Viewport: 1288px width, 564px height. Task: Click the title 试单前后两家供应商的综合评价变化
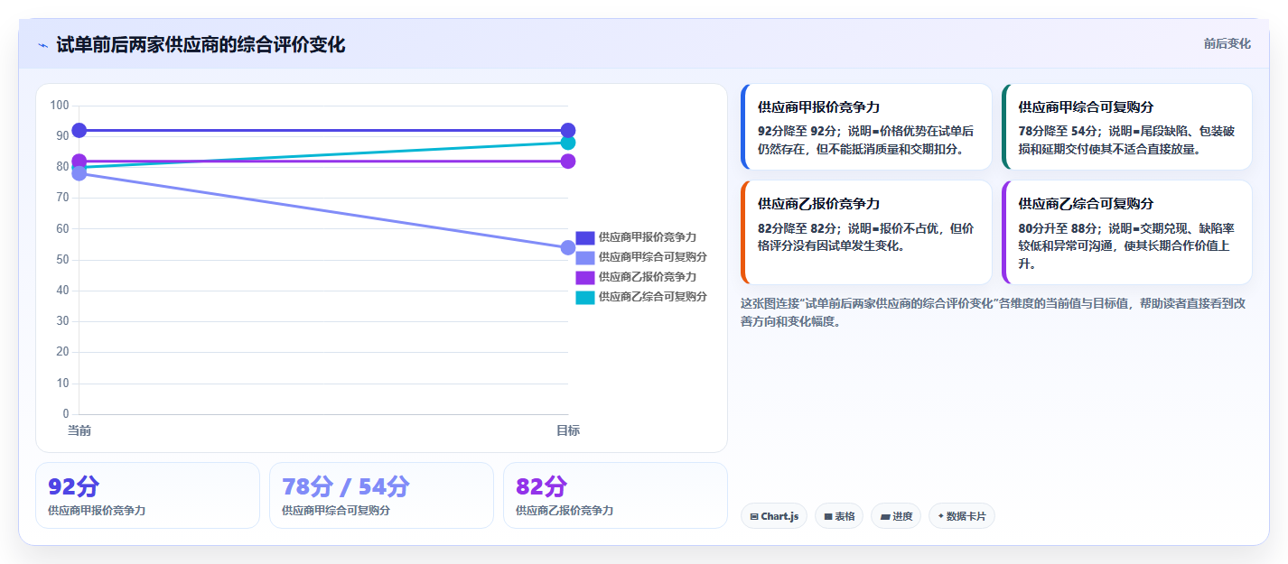(x=201, y=44)
